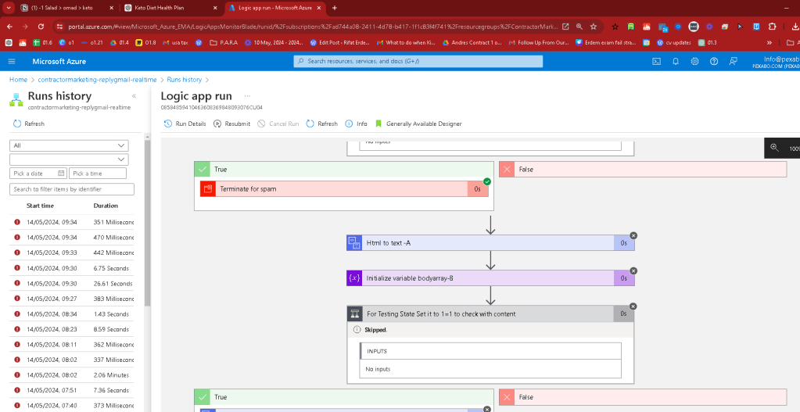Click the lower False branch header
The image size is (800, 412).
[x=643, y=396]
